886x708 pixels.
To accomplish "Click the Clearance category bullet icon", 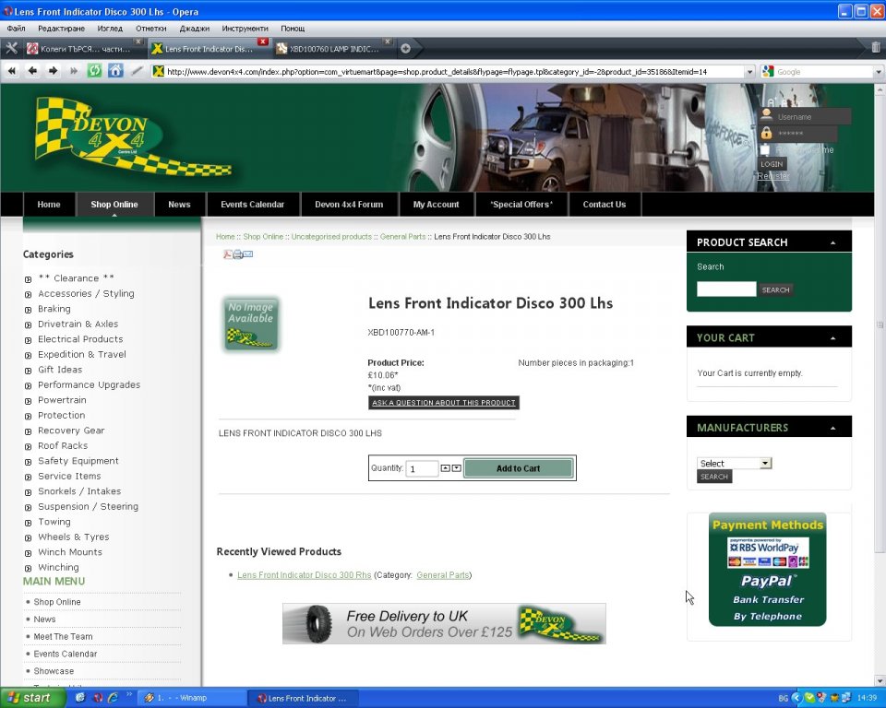I will click(28, 279).
